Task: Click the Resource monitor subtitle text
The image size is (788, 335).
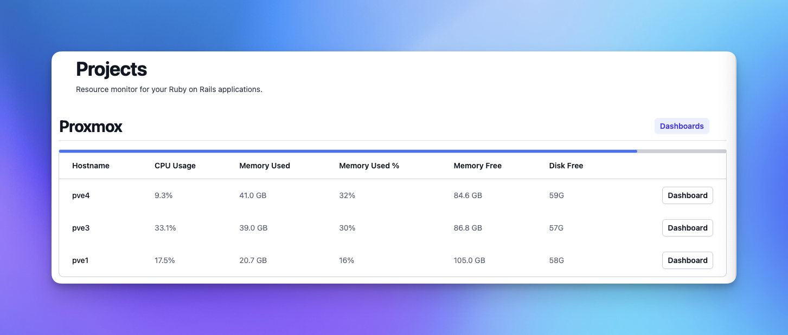Action: (x=169, y=89)
